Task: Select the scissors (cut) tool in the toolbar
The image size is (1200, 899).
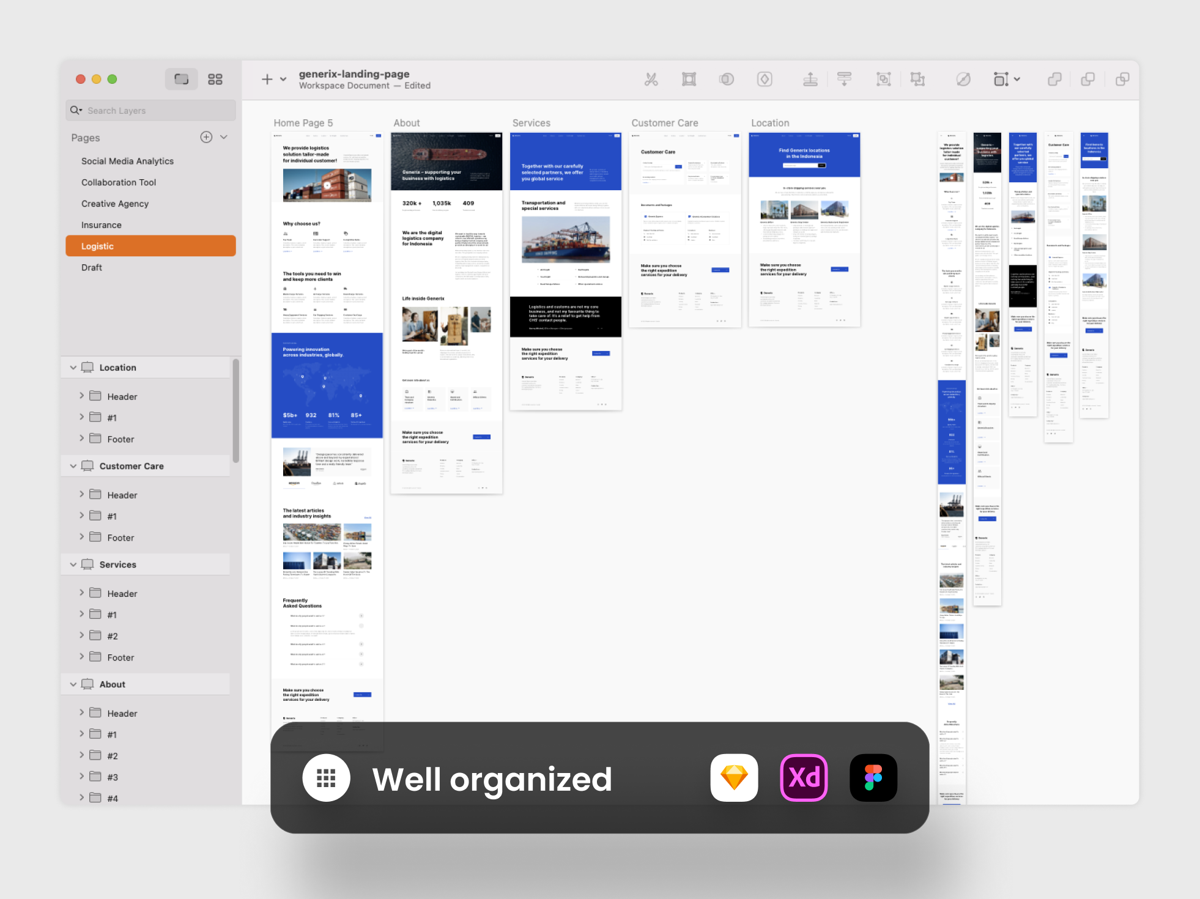Action: point(651,80)
